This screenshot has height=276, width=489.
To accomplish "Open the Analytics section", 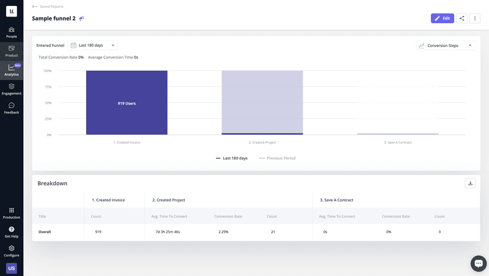I will [12, 70].
